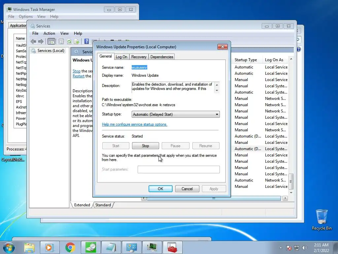Screen dimensions: 338x254
Task: Open Task Manager's Options menu
Action: tap(26, 17)
